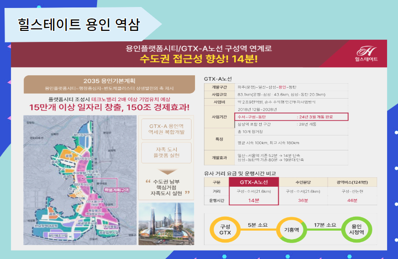Click the 광역버스(1241번) column header
Viewport: 398px width, 259px height.
[x=352, y=182]
